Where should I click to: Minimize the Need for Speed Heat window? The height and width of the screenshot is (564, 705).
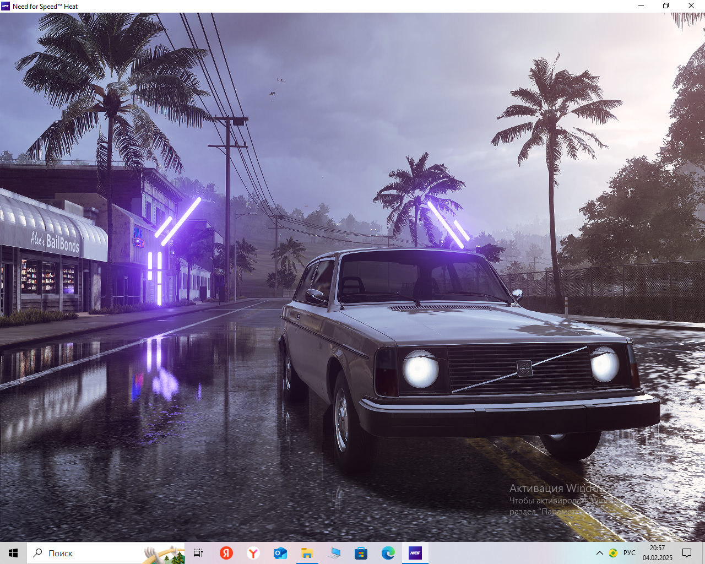(x=641, y=6)
